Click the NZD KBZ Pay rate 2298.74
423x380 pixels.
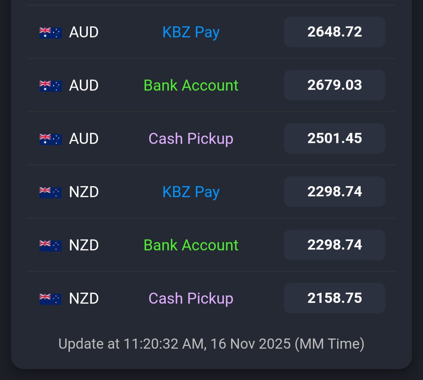click(334, 192)
